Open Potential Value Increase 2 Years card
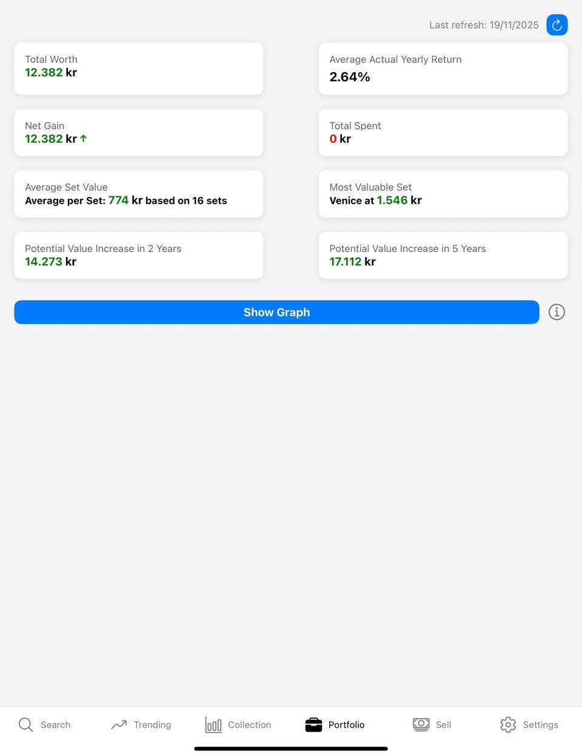The height and width of the screenshot is (756, 582). 138,255
